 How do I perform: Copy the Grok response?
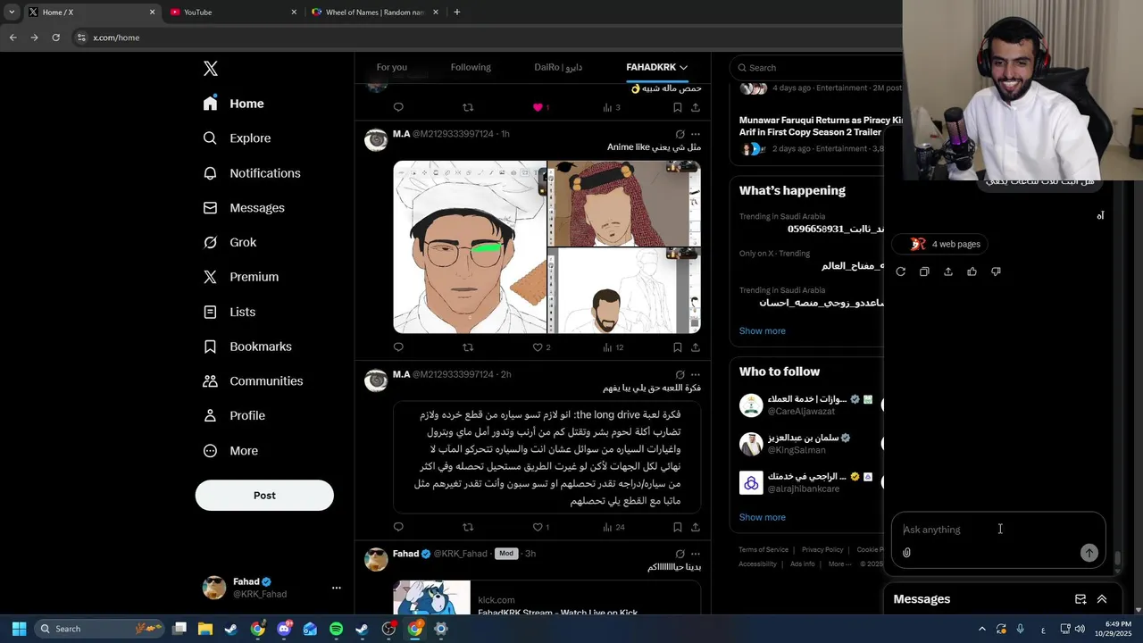924,271
